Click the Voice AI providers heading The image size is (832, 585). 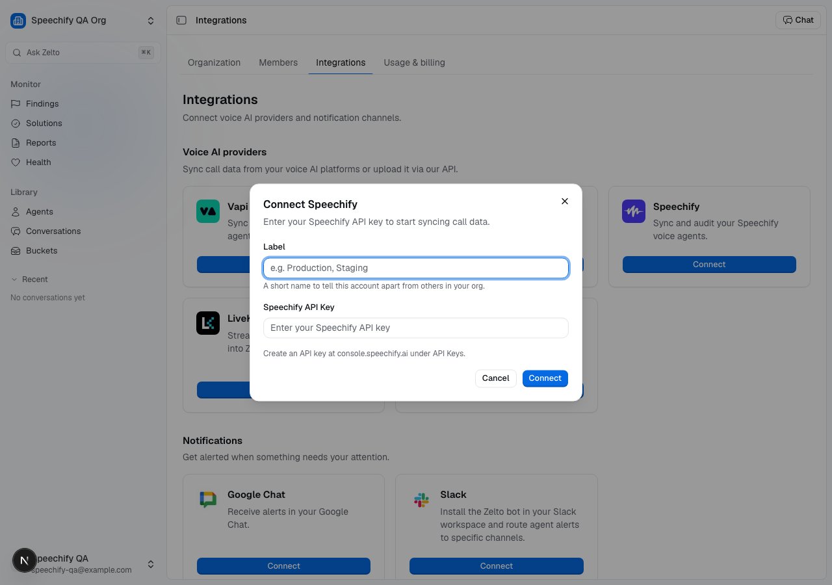(x=224, y=152)
